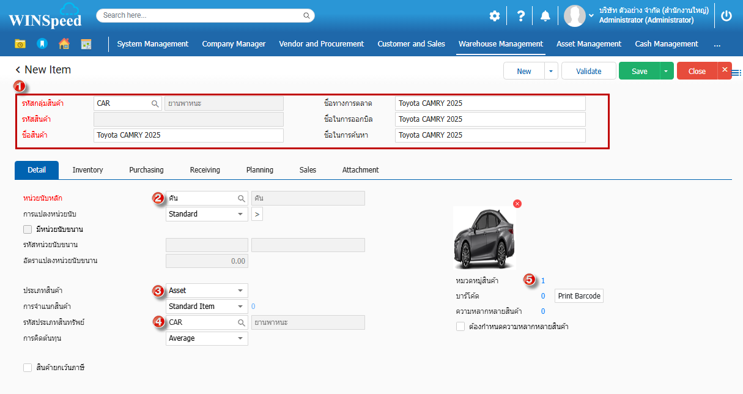Image resolution: width=743 pixels, height=394 pixels.
Task: Check the สินค้ายกเว้นภาษี checkbox
Action: [x=28, y=368]
